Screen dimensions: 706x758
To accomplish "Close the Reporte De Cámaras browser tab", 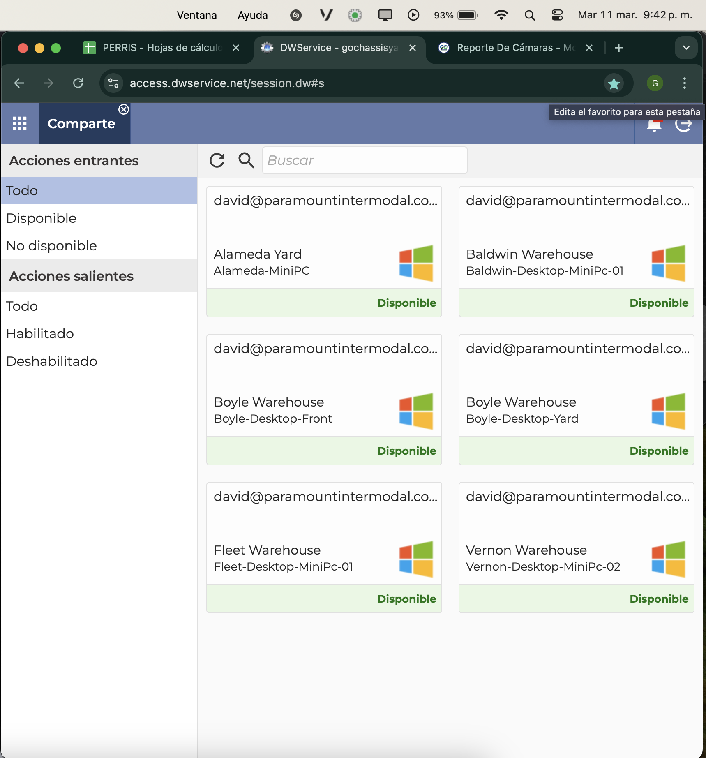I will [589, 48].
